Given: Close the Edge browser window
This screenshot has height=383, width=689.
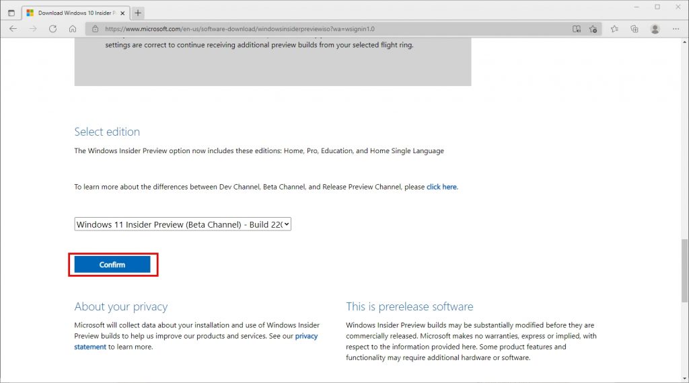Looking at the screenshot, I should pyautogui.click(x=678, y=7).
